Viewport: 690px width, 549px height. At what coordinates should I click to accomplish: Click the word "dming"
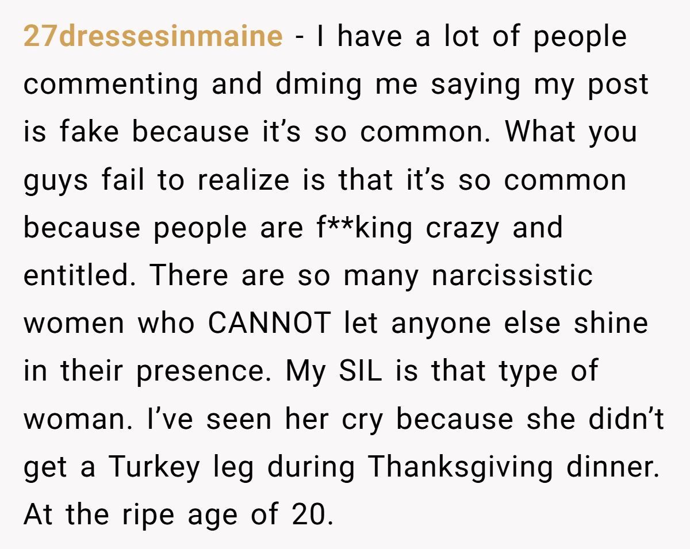click(x=319, y=85)
